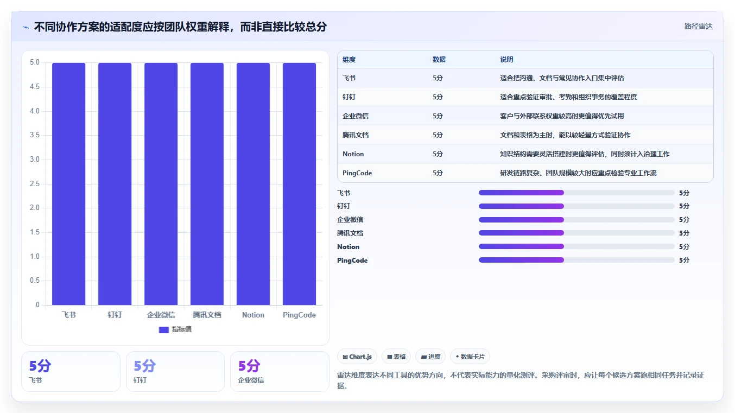Click the 5分 value beside the 企业微信 progress bar
The image size is (735, 413).
tap(684, 220)
